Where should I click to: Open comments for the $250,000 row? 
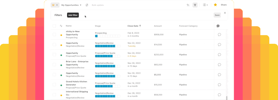(219, 55)
